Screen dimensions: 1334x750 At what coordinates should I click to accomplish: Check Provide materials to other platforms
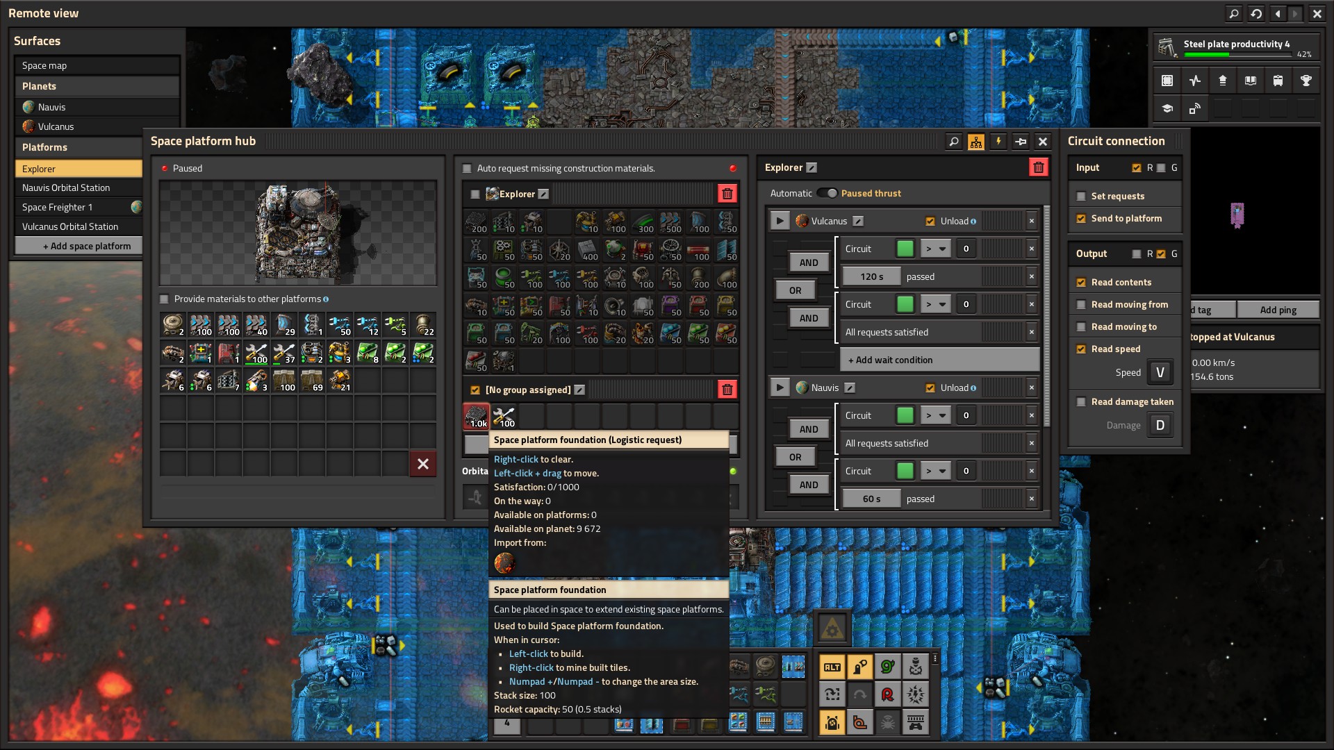tap(164, 299)
